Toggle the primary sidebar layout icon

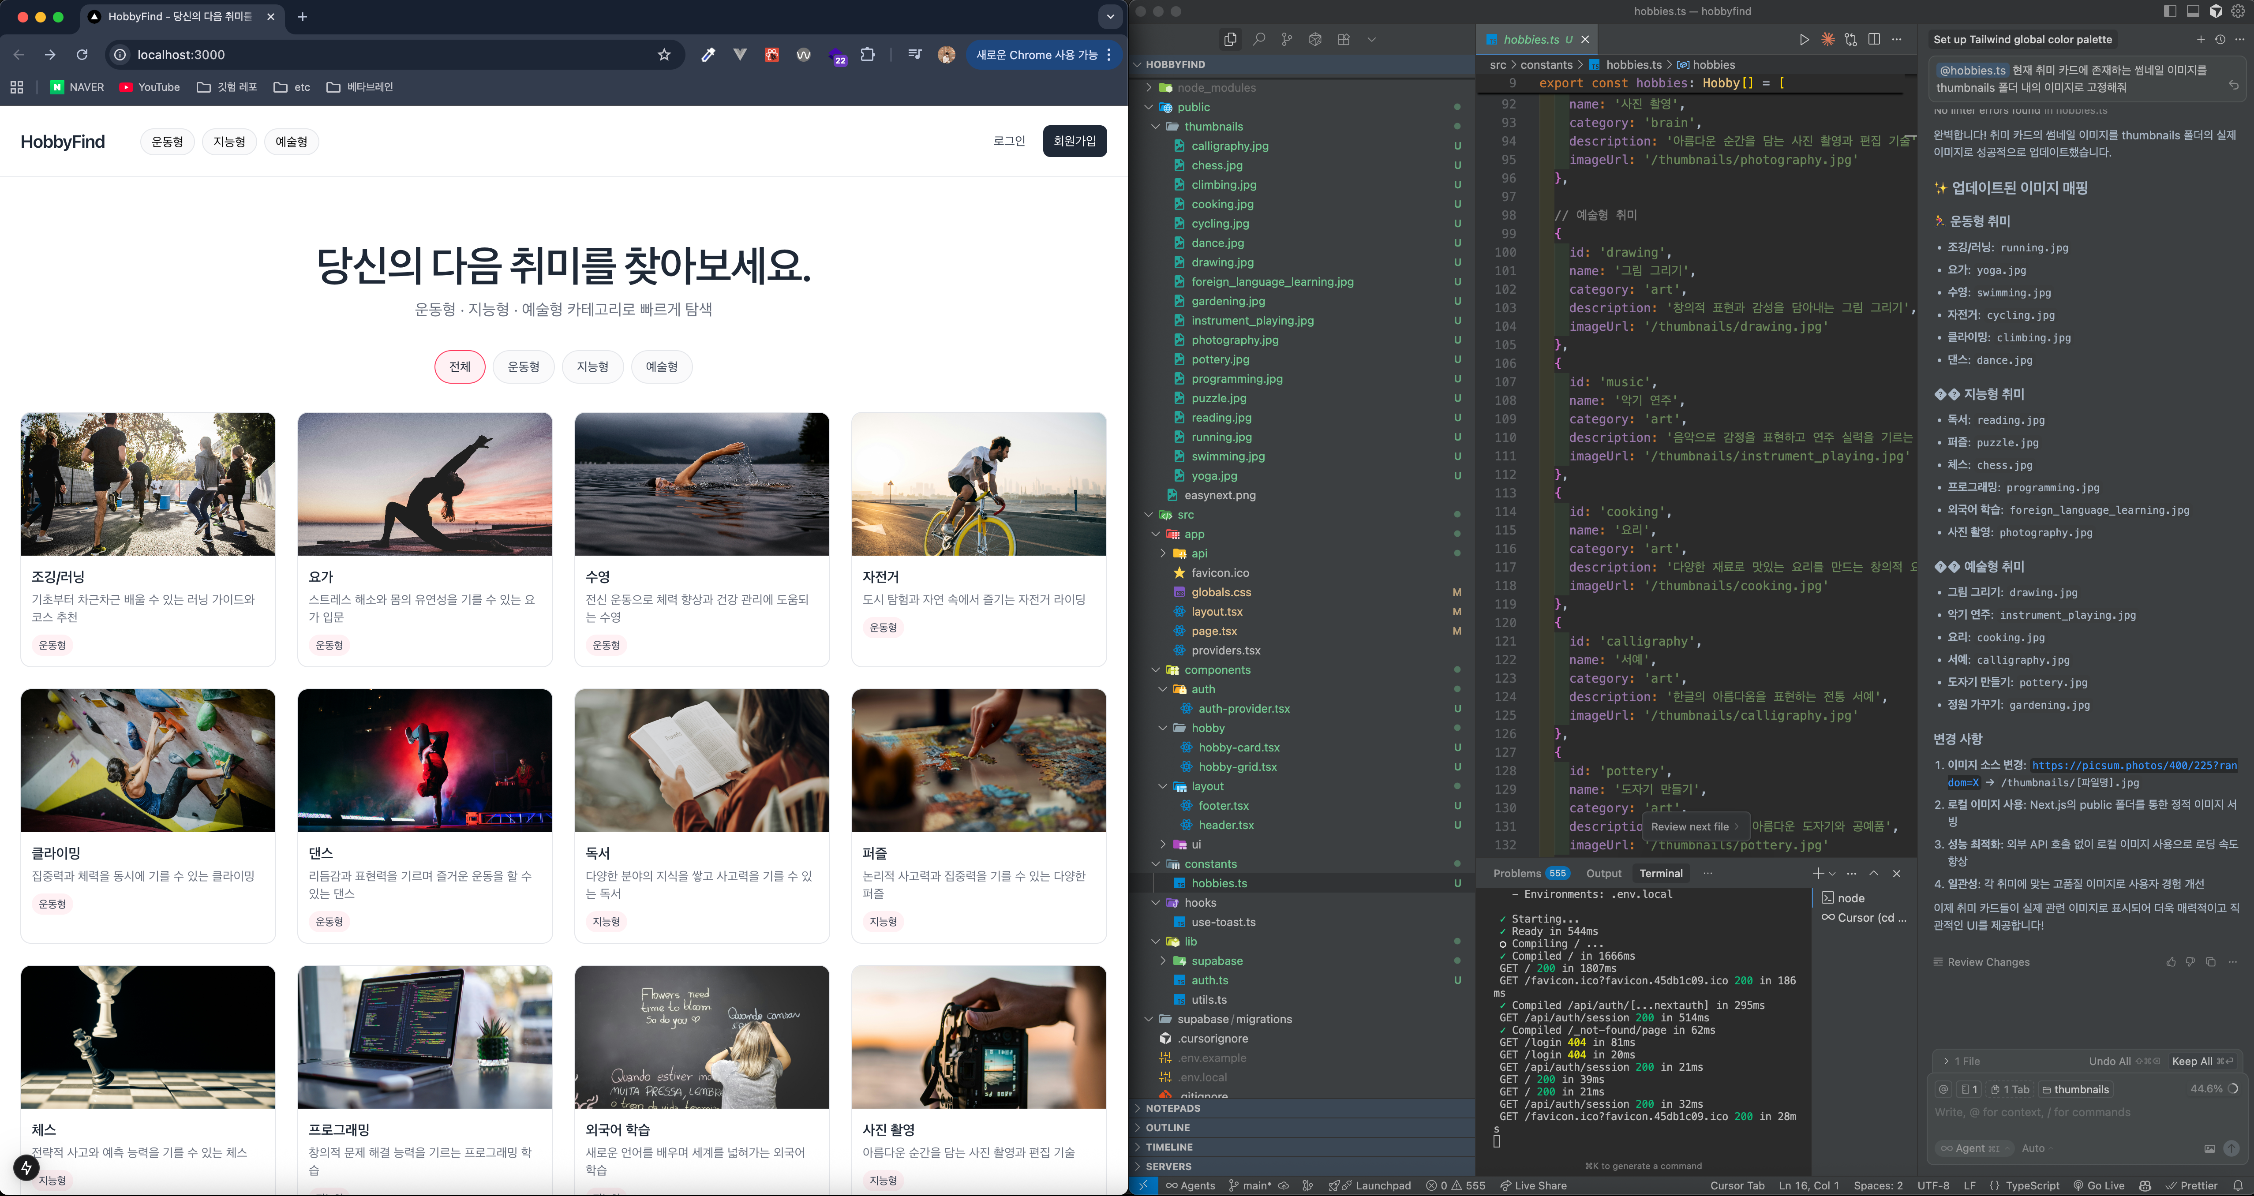click(x=2169, y=11)
